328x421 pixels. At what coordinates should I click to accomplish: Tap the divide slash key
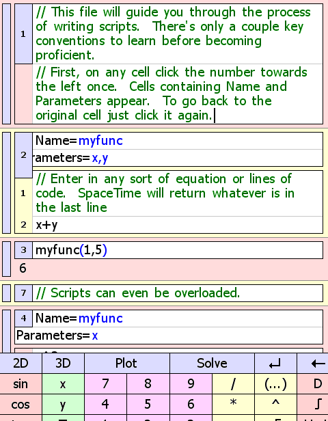[233, 384]
